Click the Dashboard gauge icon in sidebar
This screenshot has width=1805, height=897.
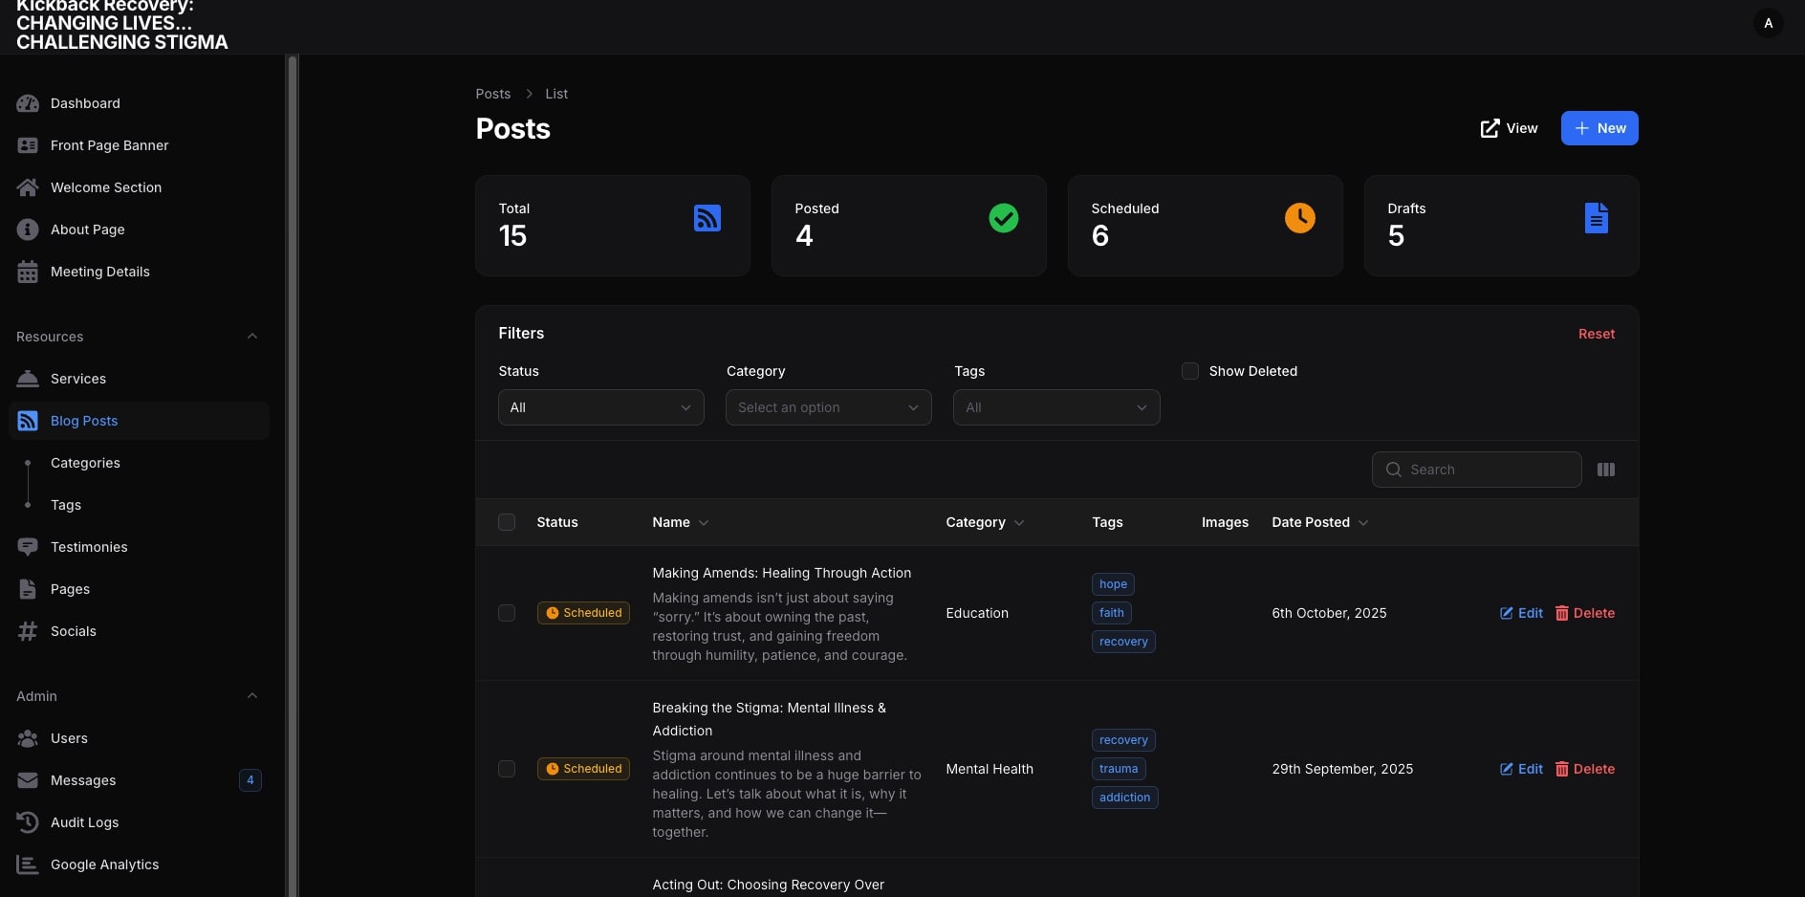28,103
